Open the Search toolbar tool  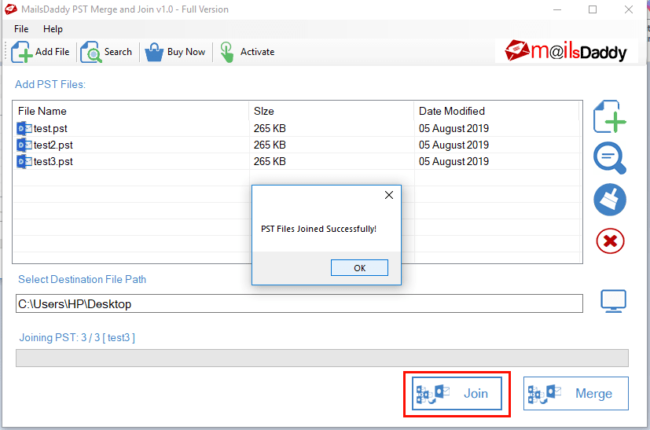point(106,52)
